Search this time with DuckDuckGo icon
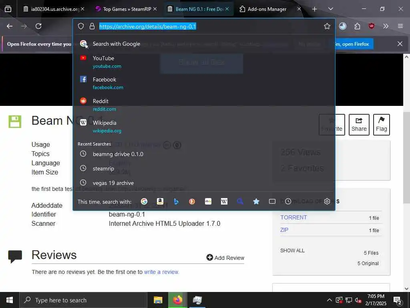 point(192,201)
